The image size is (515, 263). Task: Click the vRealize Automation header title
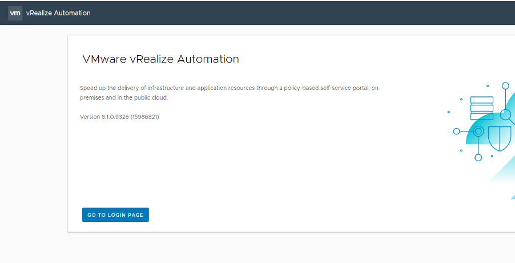(x=58, y=13)
